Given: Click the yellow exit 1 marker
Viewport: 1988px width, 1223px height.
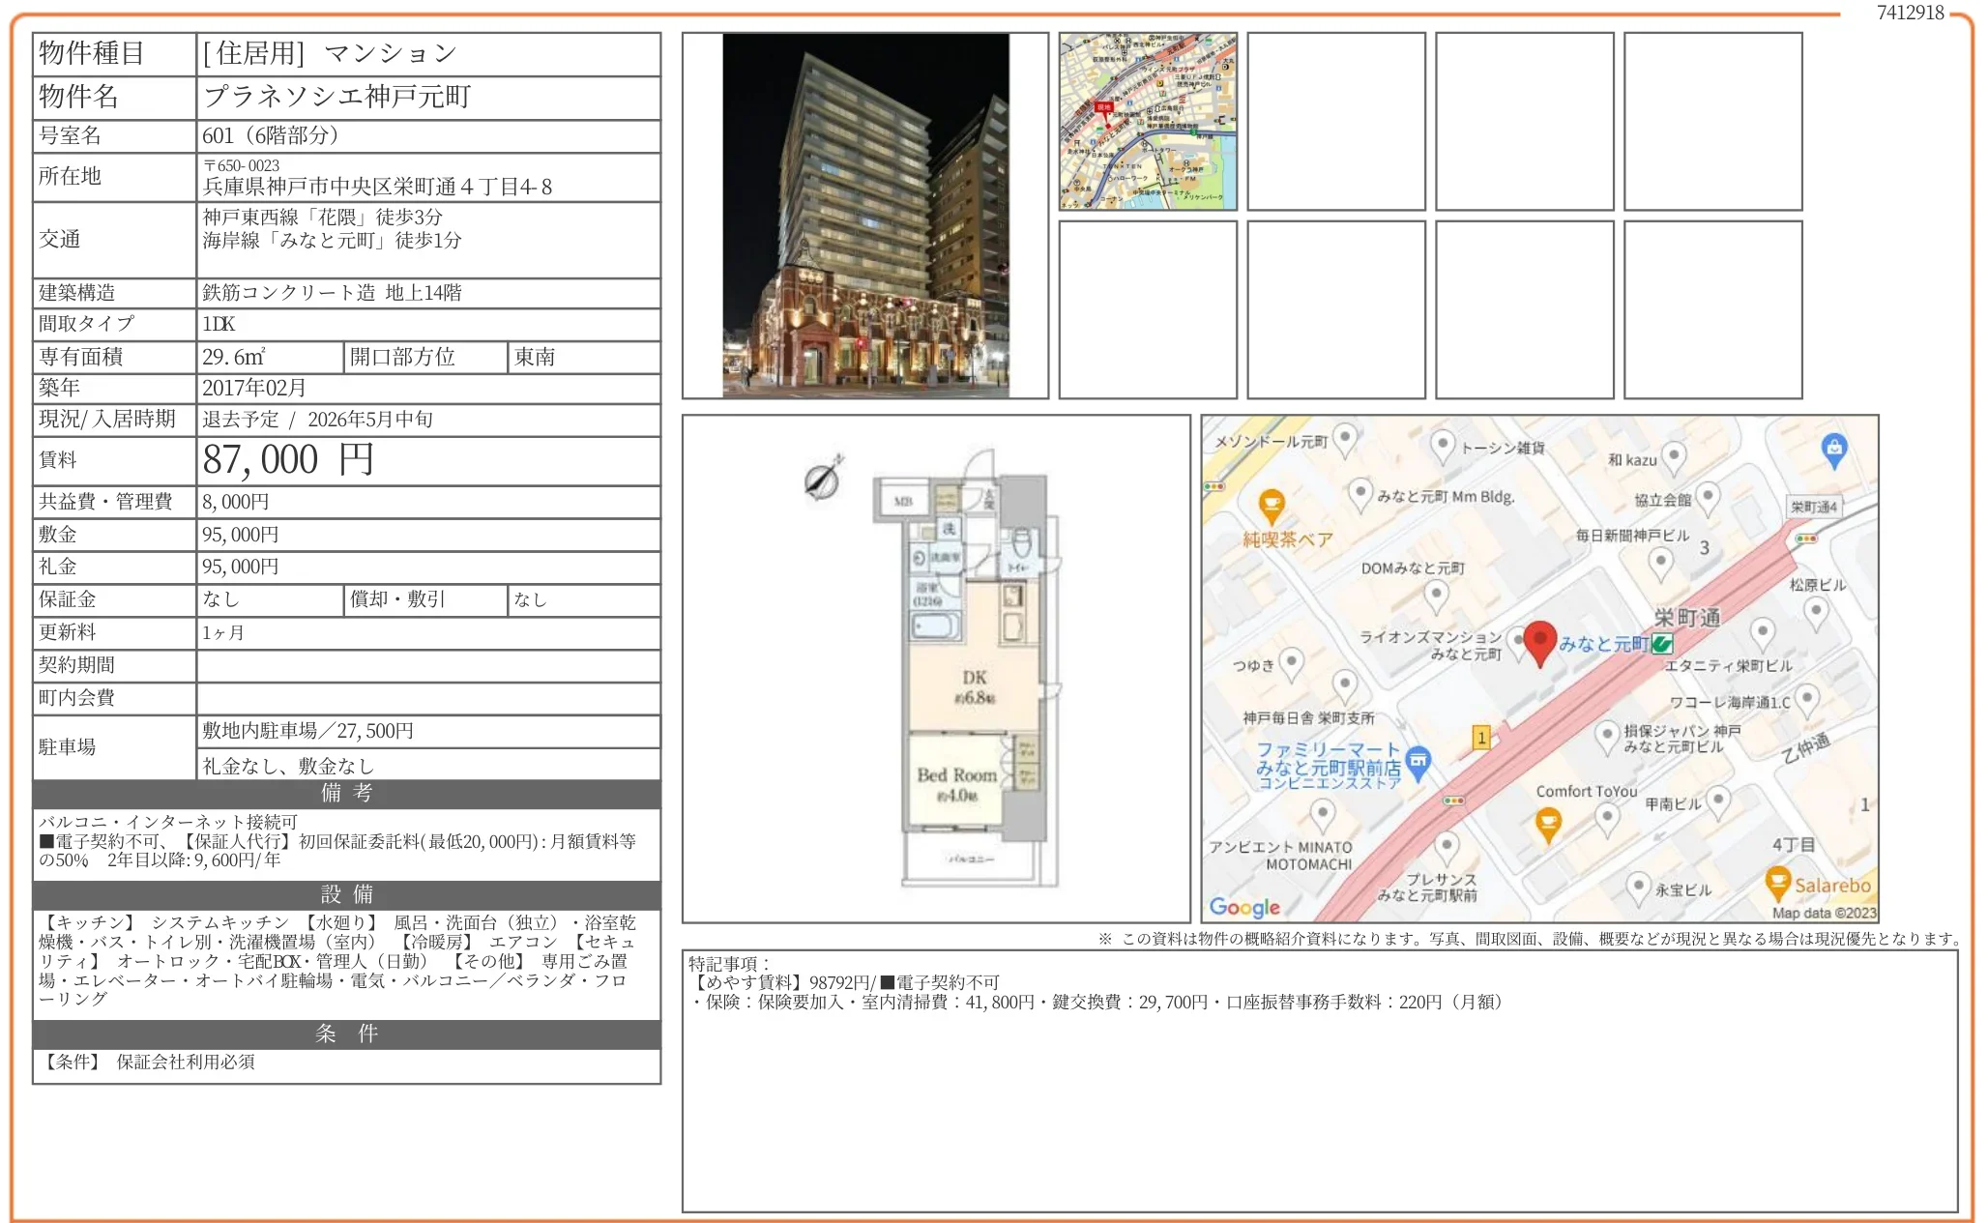Looking at the screenshot, I should (x=1480, y=738).
